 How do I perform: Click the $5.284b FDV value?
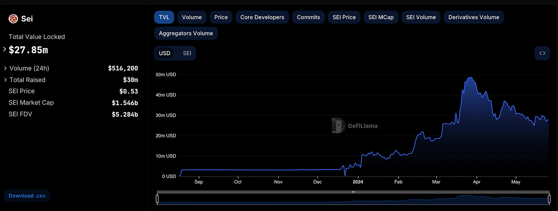[125, 114]
